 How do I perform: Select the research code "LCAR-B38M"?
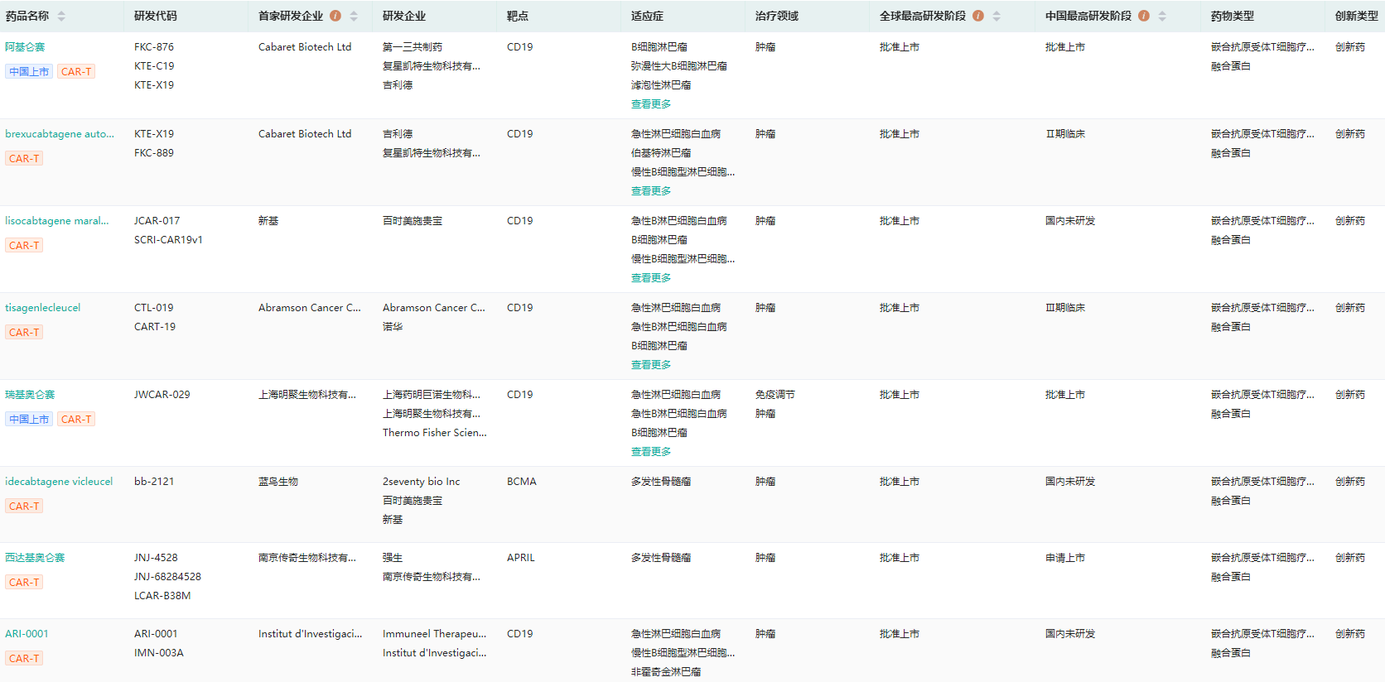[162, 596]
